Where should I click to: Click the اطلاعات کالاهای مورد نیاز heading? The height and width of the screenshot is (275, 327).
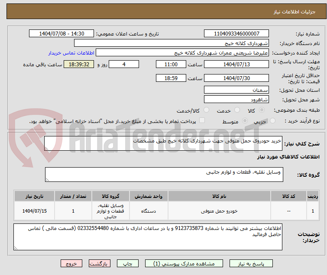(288, 157)
